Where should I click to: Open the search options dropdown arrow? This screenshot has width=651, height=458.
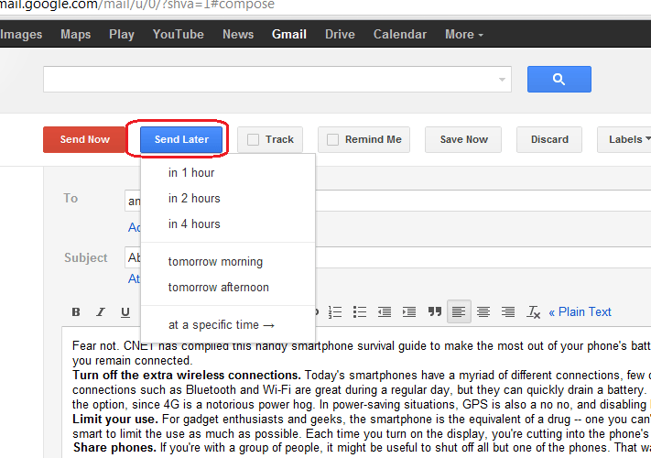point(502,80)
